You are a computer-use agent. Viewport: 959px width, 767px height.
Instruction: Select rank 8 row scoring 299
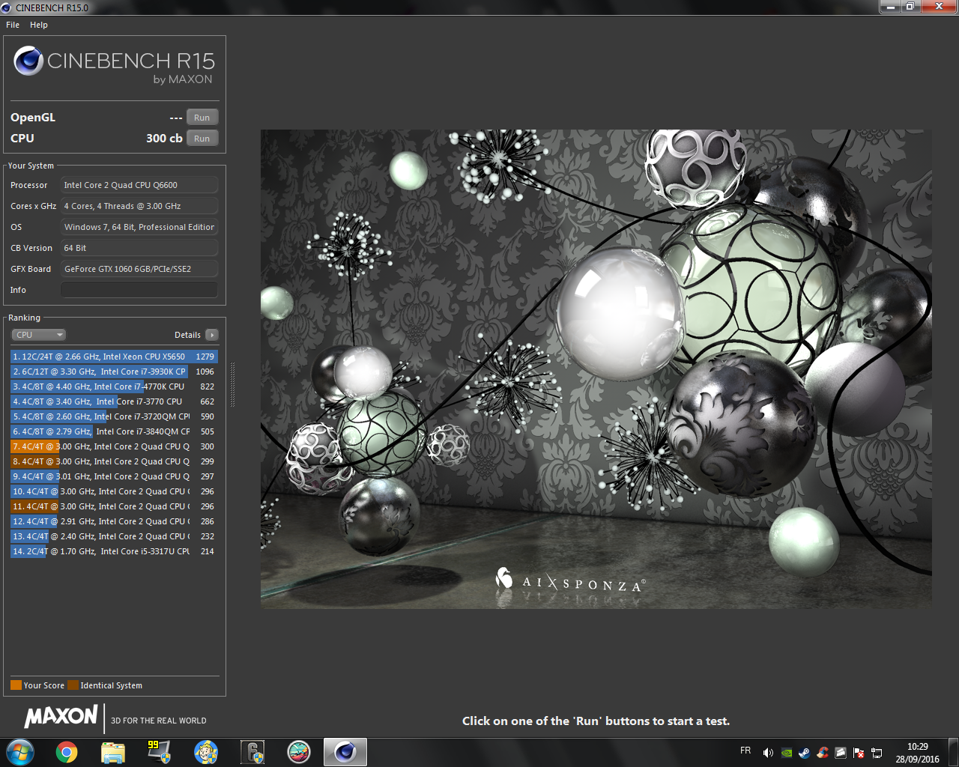tap(114, 461)
